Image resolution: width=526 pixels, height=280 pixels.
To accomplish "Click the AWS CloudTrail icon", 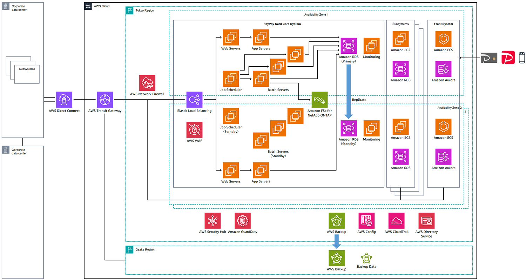I will pyautogui.click(x=396, y=221).
